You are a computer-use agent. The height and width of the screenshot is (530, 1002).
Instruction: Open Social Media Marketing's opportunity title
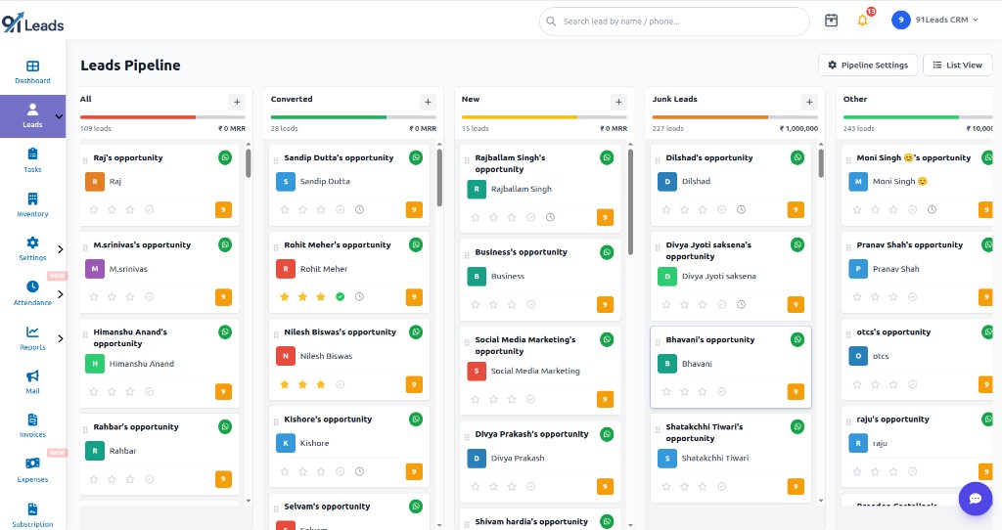[525, 345]
